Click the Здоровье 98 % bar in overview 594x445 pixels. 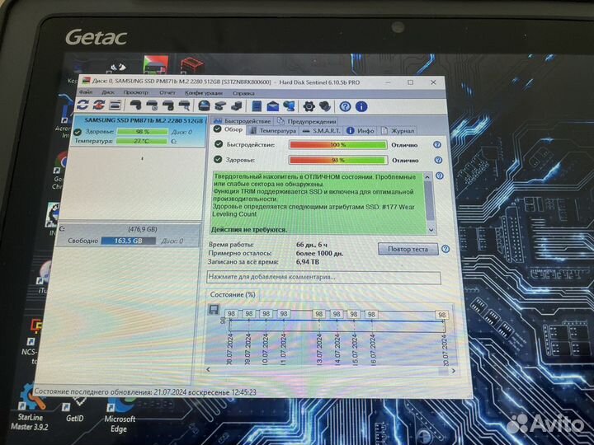338,160
